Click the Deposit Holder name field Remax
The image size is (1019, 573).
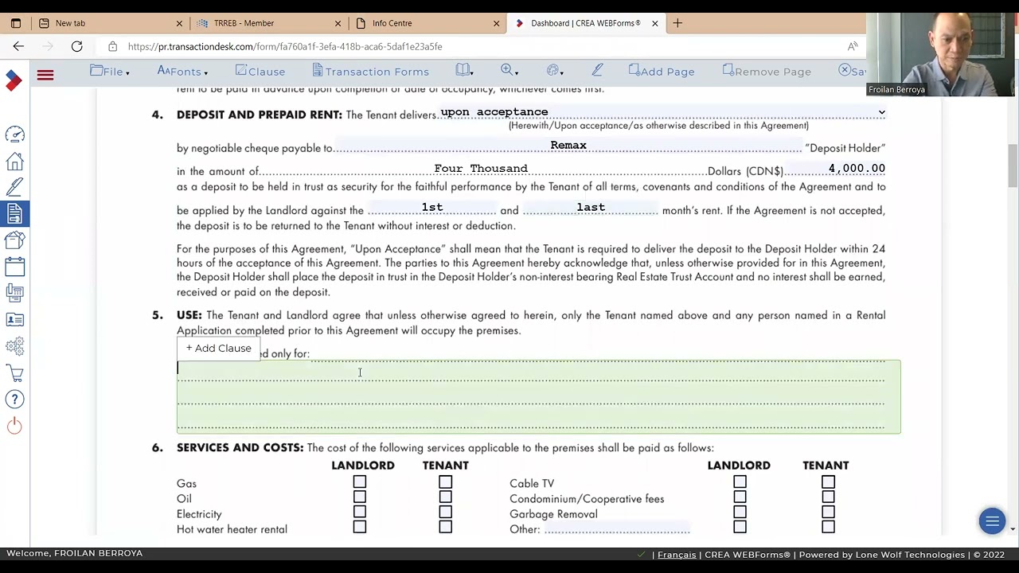pyautogui.click(x=568, y=146)
